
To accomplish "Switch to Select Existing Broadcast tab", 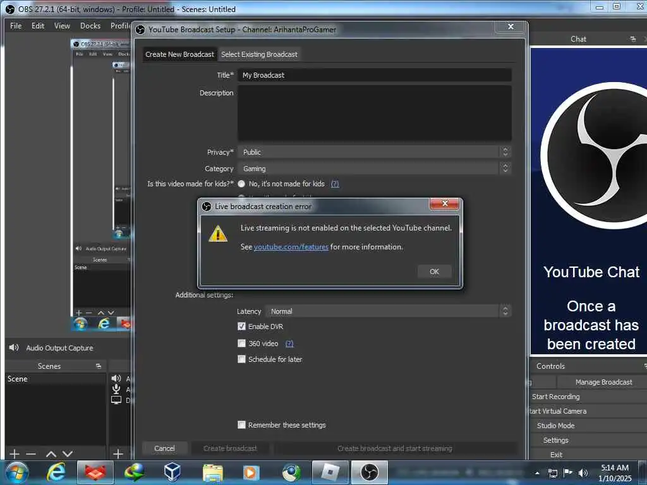I will [259, 54].
